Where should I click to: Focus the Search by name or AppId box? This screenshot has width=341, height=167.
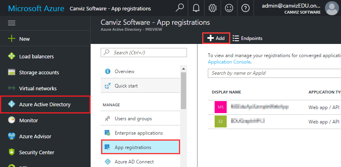point(274,73)
